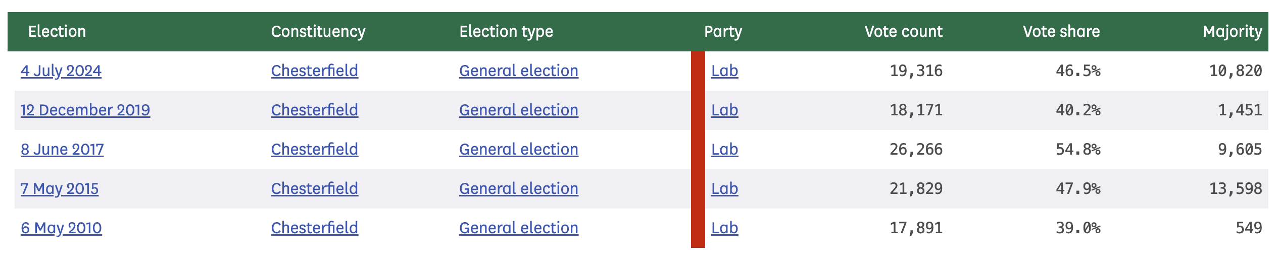Open the 6 May 2010 election link
1279x271 pixels.
pos(61,228)
